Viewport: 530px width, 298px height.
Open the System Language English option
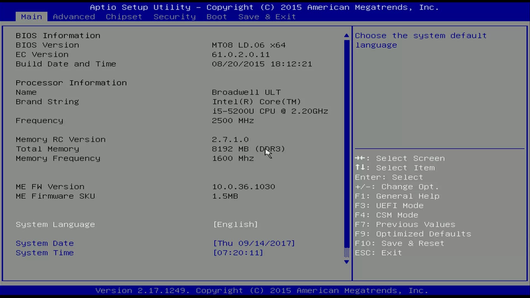coord(235,225)
